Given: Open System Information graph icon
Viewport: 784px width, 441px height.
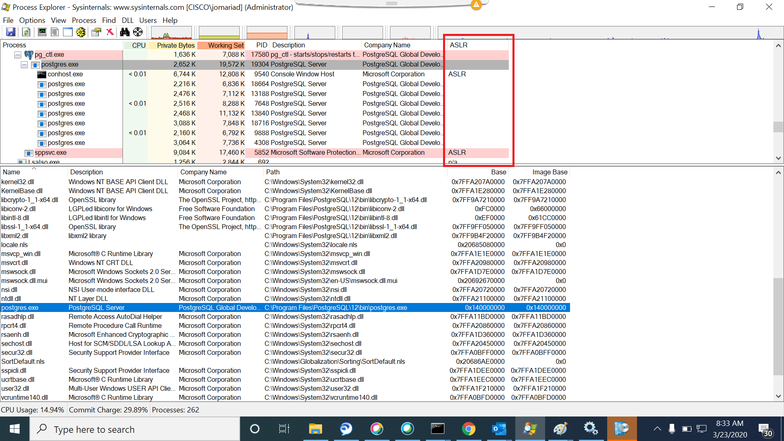Looking at the screenshot, I should pyautogui.click(x=42, y=32).
